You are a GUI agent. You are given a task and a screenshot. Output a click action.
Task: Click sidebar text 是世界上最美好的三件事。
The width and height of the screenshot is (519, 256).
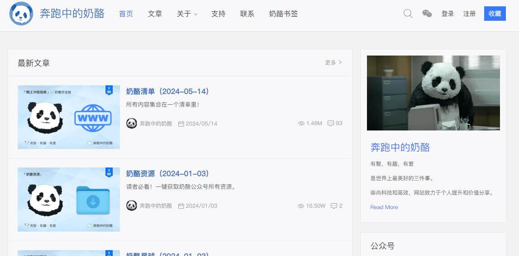[x=402, y=178]
